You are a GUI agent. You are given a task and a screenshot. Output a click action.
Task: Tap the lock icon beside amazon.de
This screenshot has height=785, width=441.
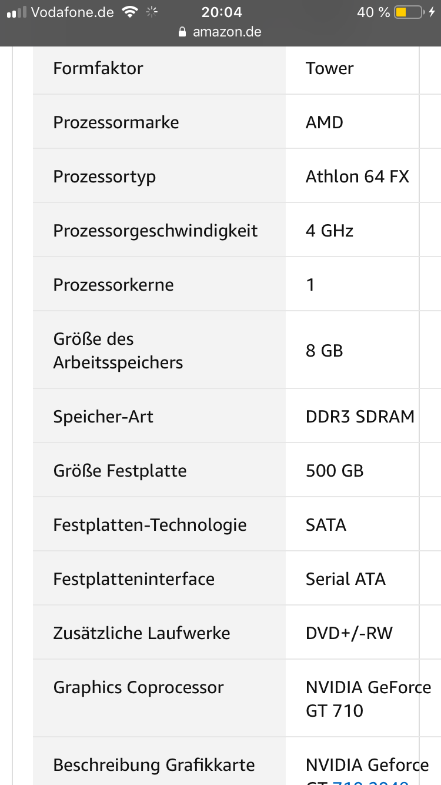click(183, 32)
